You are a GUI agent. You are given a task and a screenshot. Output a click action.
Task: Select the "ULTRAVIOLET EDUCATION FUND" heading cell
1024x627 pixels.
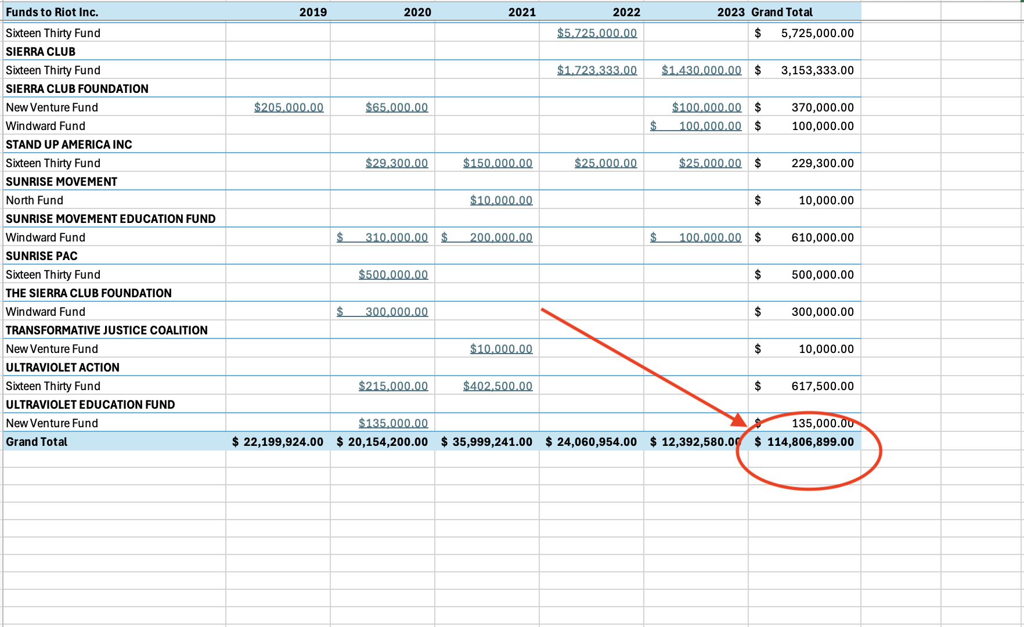114,405
